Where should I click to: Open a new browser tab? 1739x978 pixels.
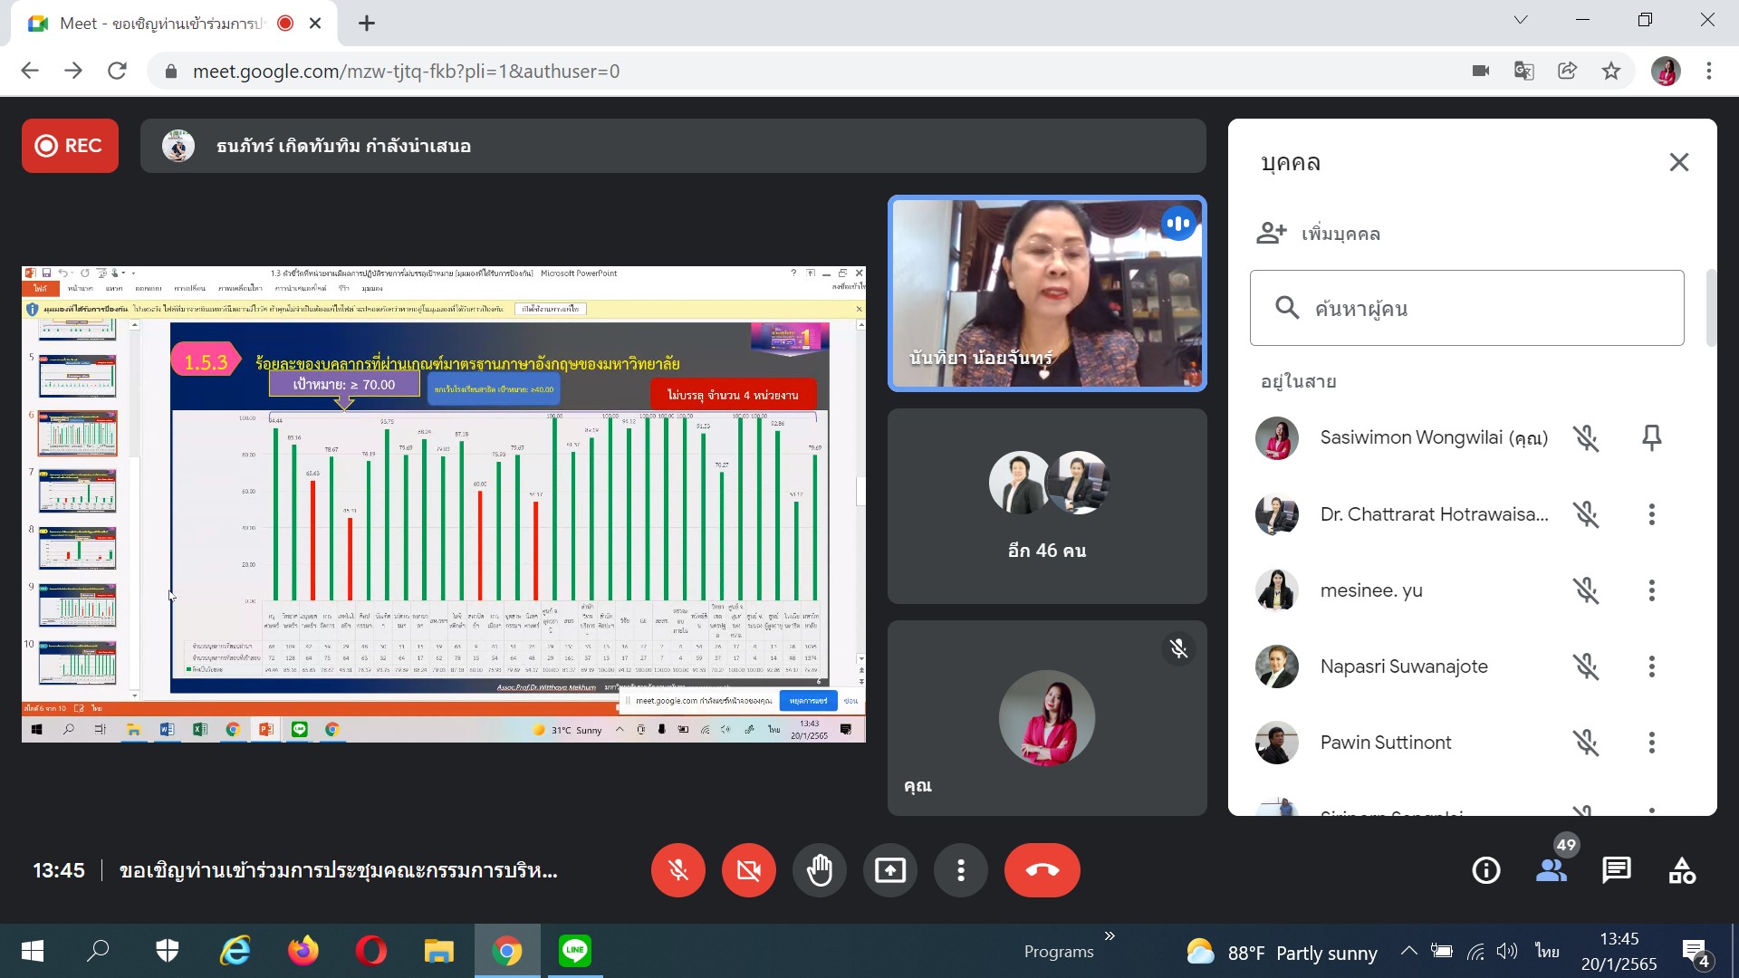tap(366, 24)
